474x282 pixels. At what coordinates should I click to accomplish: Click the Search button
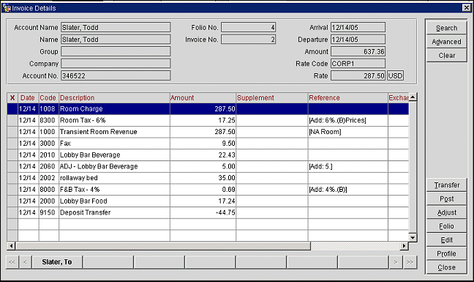(446, 28)
